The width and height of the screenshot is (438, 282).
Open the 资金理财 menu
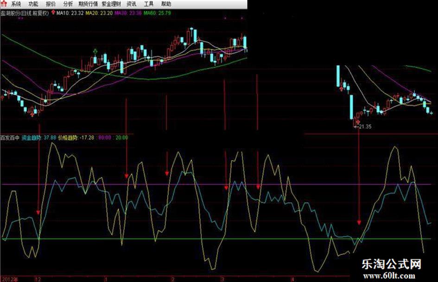tap(111, 4)
